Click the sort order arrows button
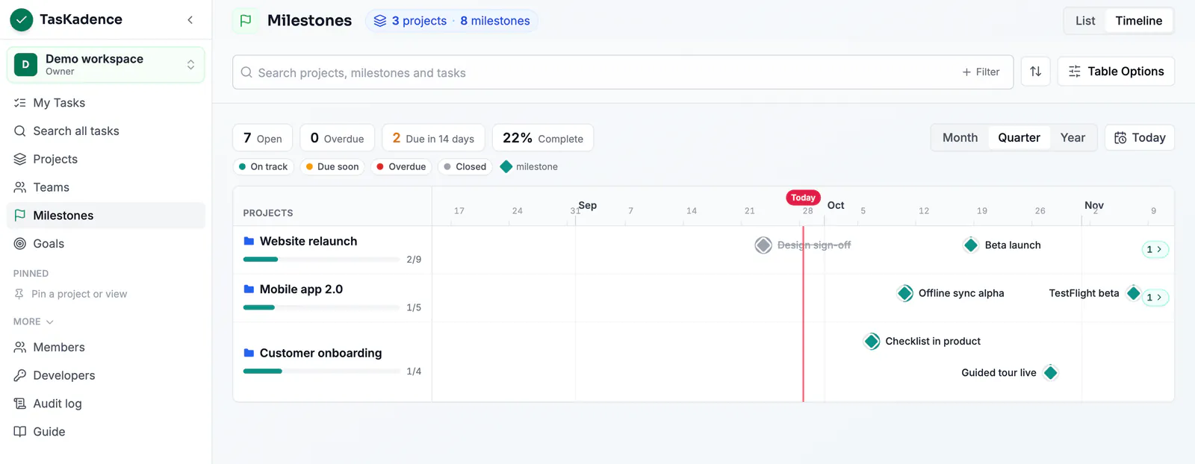The image size is (1195, 464). (x=1035, y=72)
